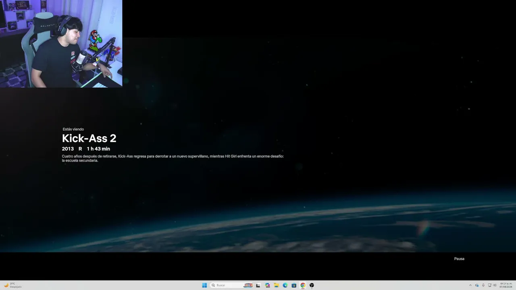516x290 pixels.
Task: Open the network display tray icon
Action: [x=489, y=285]
